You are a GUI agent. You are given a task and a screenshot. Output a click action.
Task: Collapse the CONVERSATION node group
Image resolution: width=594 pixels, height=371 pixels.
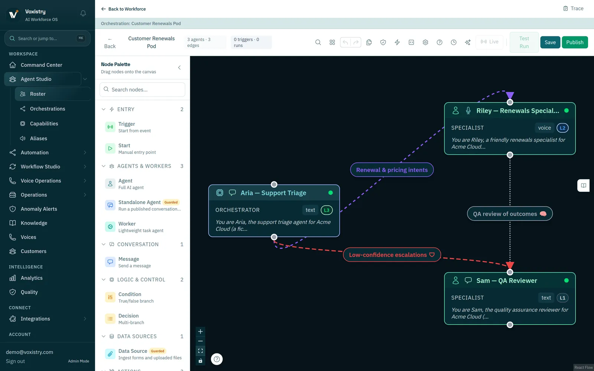pyautogui.click(x=104, y=244)
